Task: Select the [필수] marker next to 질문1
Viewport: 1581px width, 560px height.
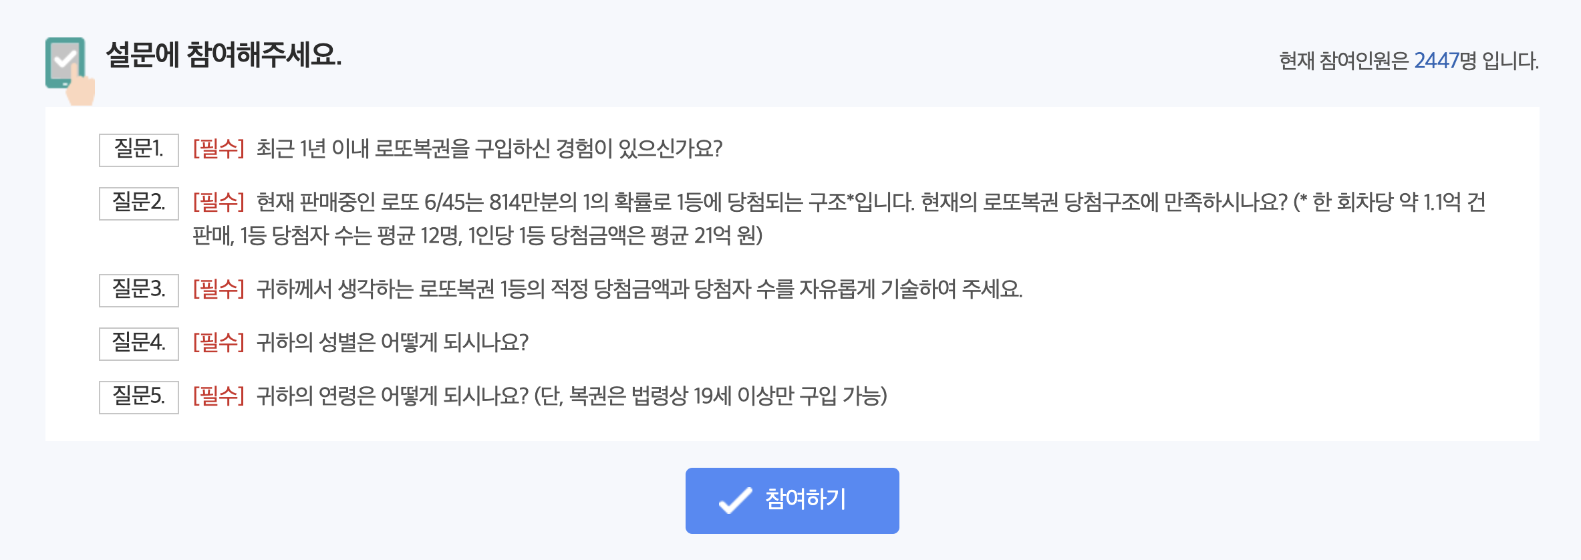Action: tap(217, 150)
